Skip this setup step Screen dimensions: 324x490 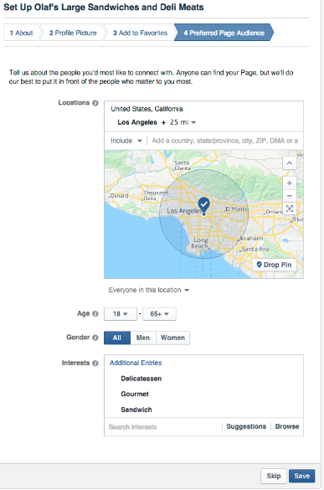[x=274, y=476]
